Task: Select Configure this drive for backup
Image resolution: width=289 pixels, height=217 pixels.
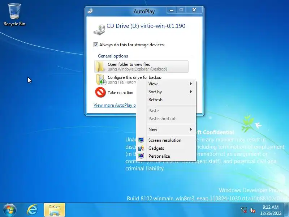Action: tap(134, 77)
